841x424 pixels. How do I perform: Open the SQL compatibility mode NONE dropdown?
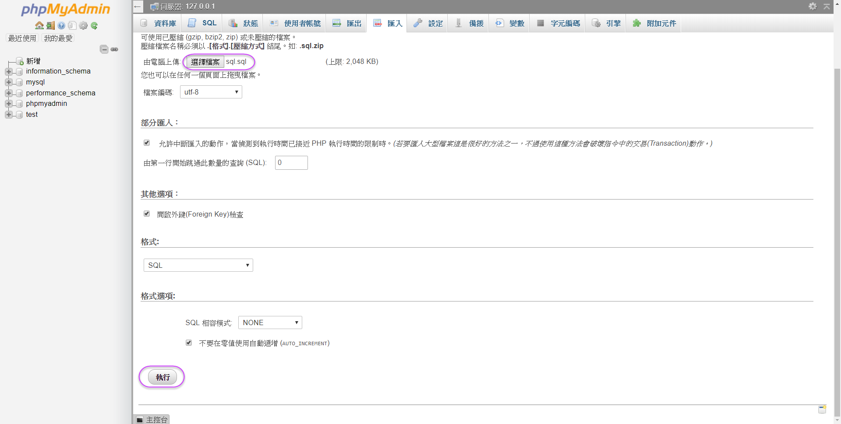pyautogui.click(x=270, y=322)
